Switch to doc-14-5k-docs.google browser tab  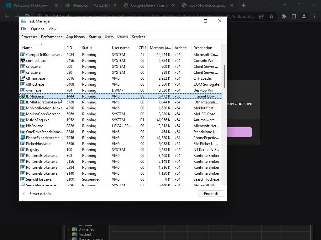(x=208, y=5)
